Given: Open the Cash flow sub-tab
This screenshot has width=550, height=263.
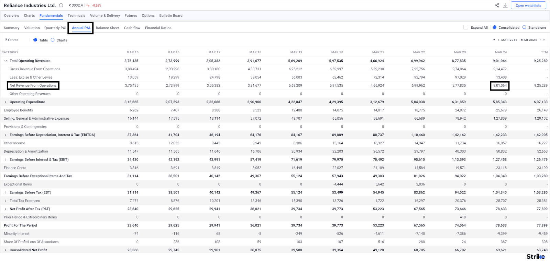Looking at the screenshot, I should tap(132, 28).
